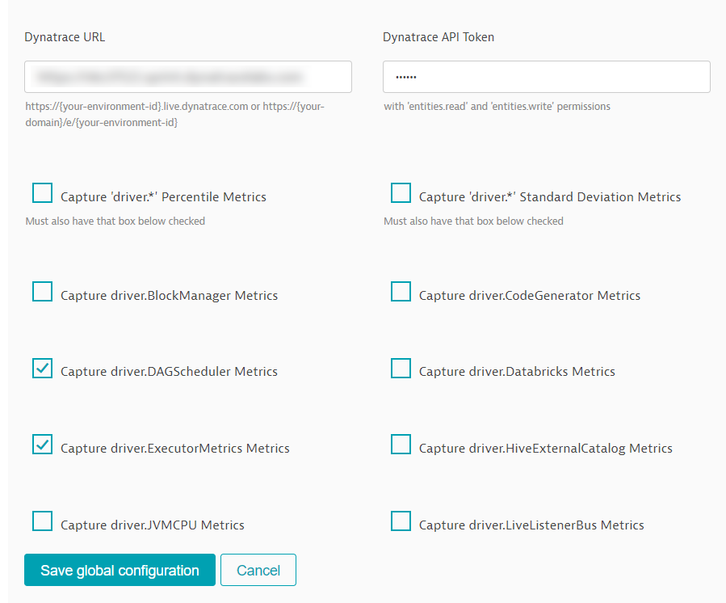The height and width of the screenshot is (603, 726).
Task: Click 'Must also have' hint under Percentile Metrics
Action: tap(115, 221)
